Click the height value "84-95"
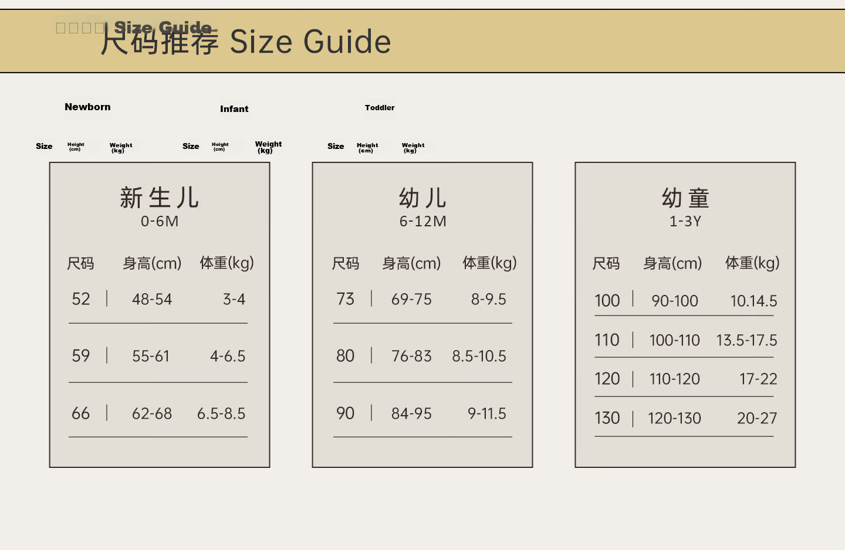This screenshot has width=845, height=550. click(x=411, y=414)
